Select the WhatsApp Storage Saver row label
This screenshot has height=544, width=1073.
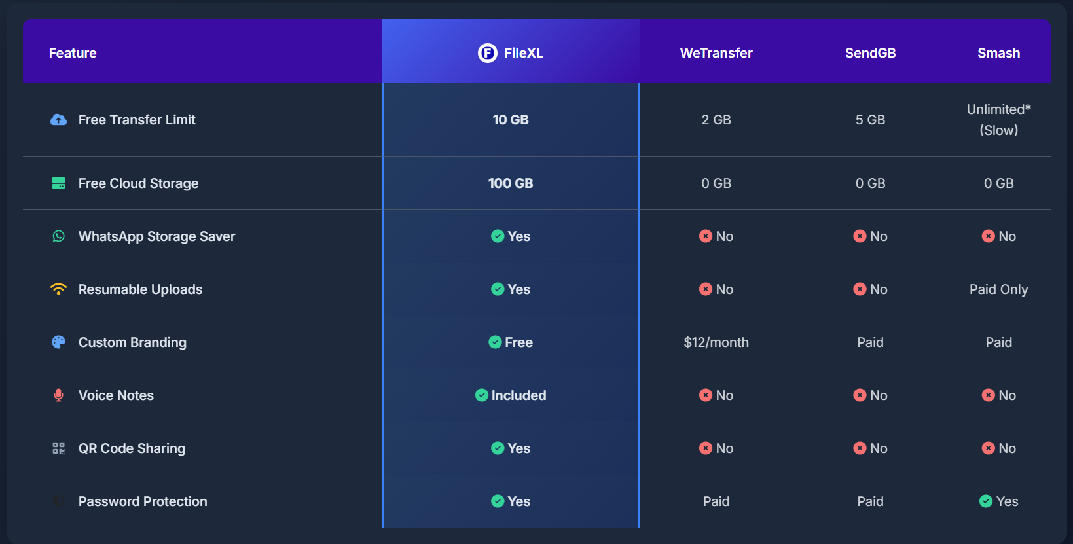point(156,236)
